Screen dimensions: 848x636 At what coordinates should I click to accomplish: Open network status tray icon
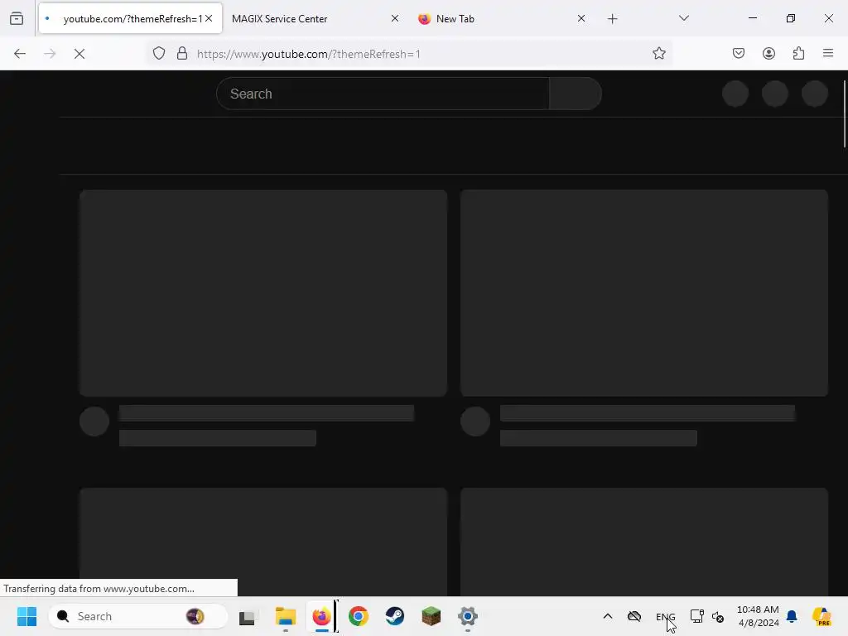point(696,616)
